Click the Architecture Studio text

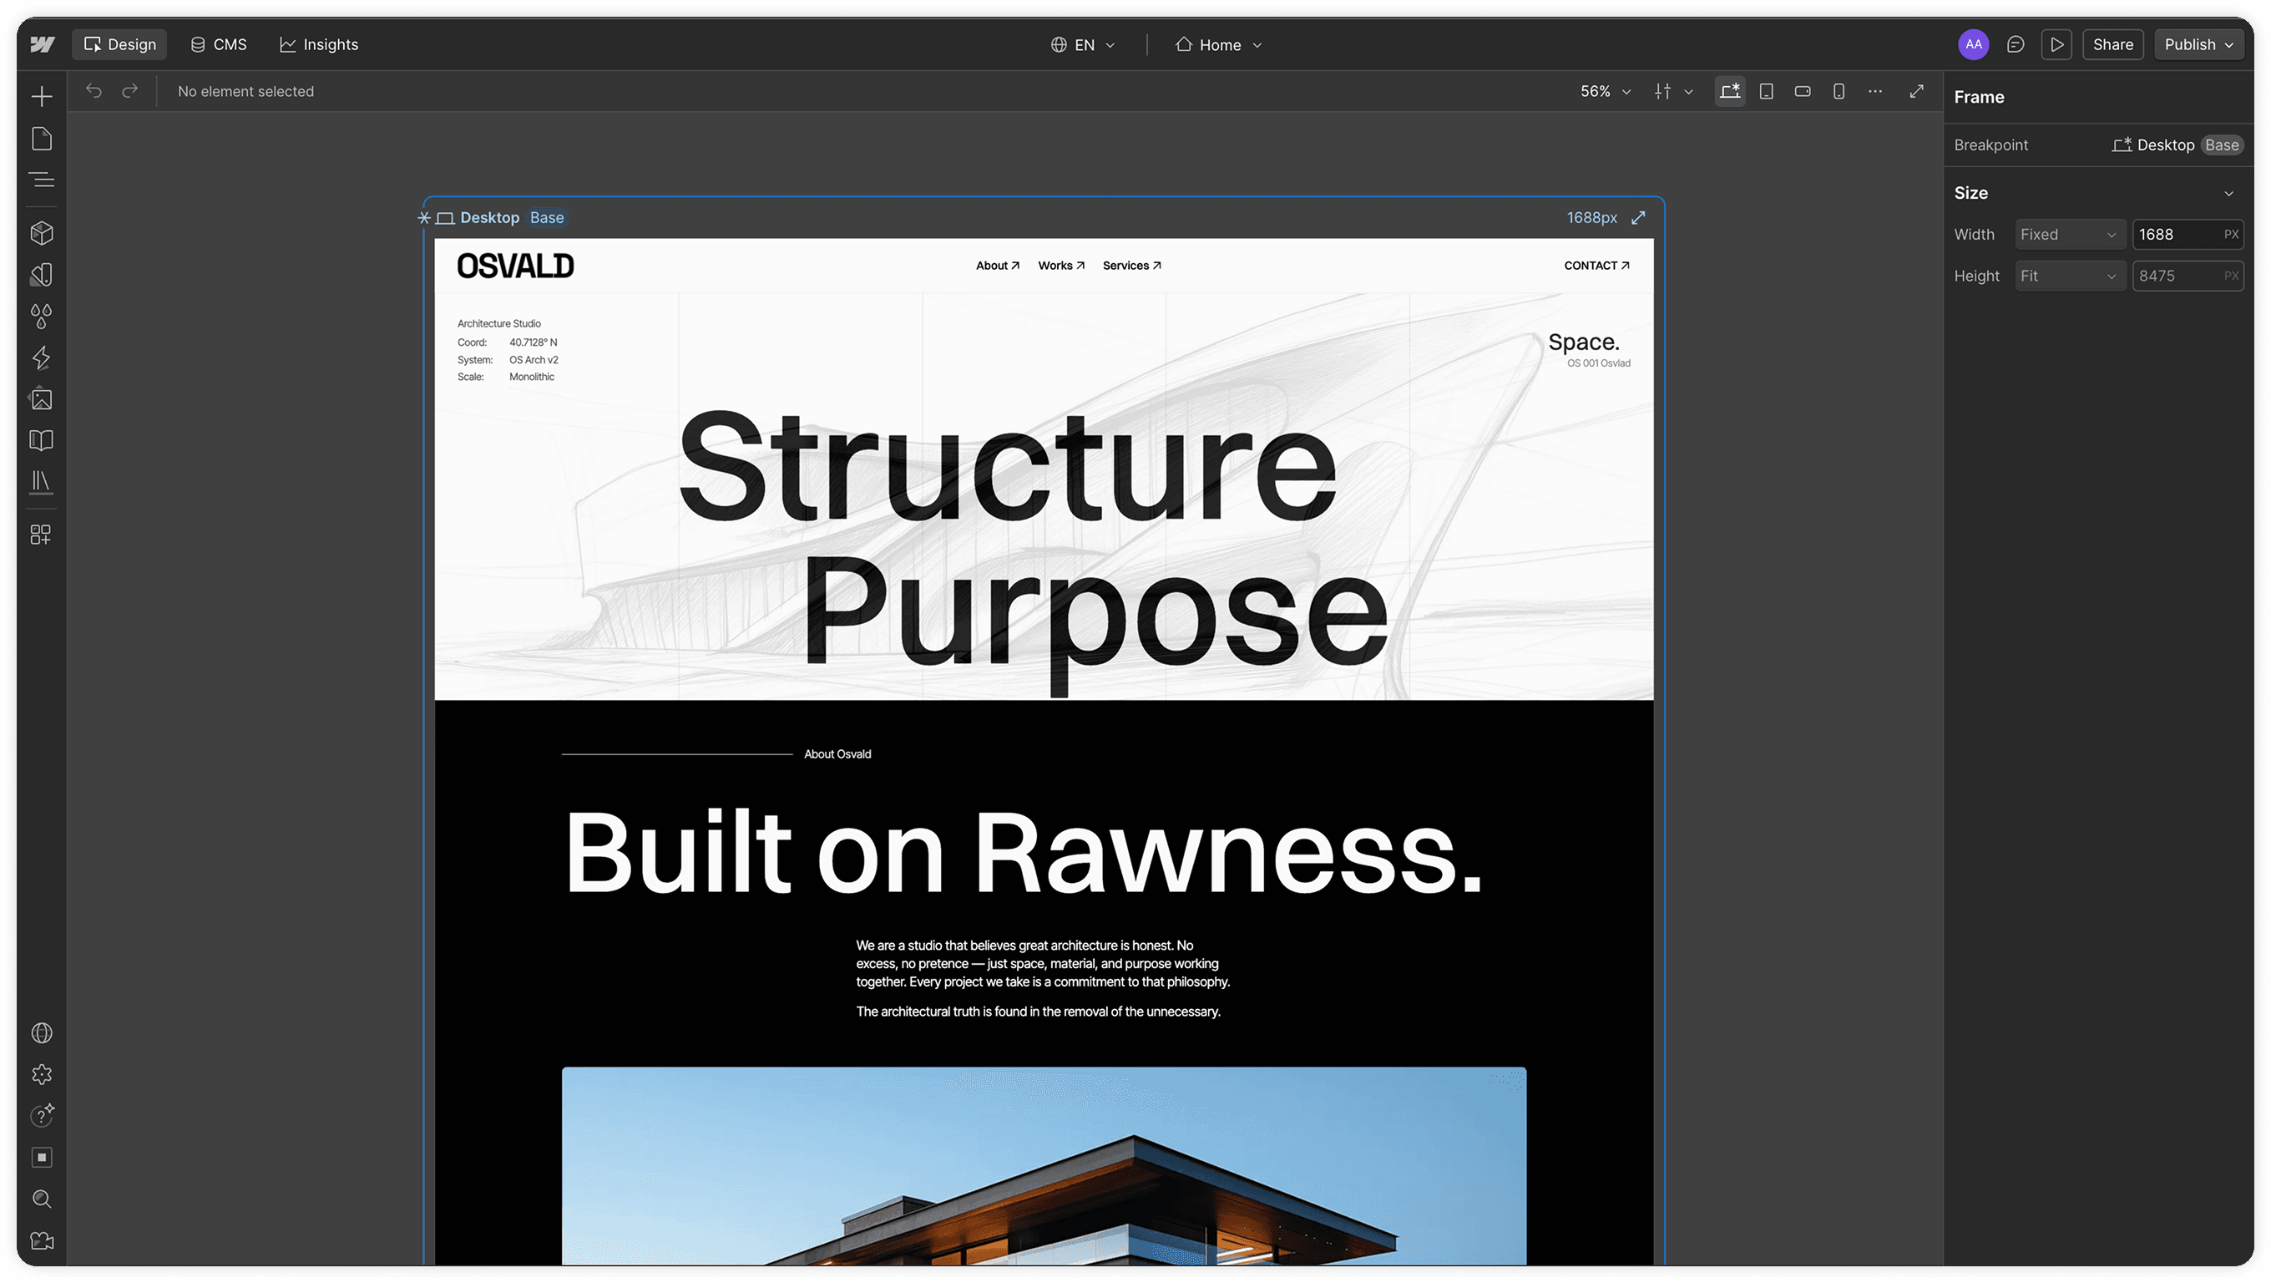tap(499, 323)
